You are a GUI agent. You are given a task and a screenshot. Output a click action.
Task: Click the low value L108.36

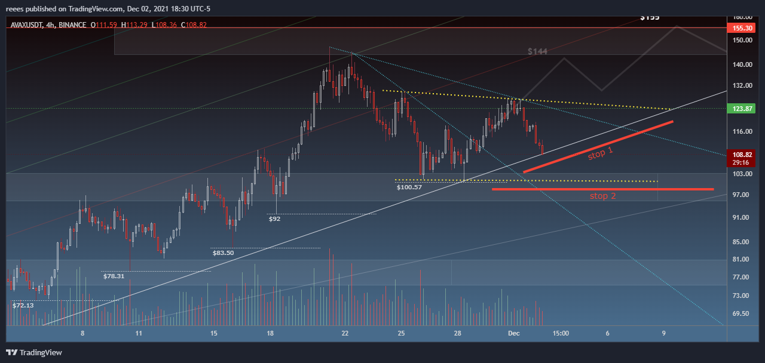coord(165,24)
